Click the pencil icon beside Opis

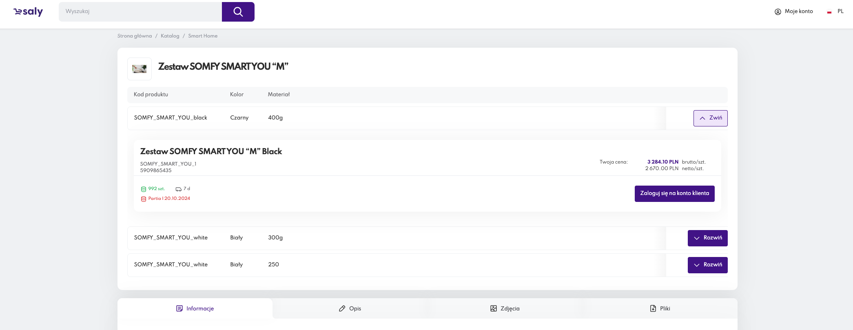tap(342, 309)
